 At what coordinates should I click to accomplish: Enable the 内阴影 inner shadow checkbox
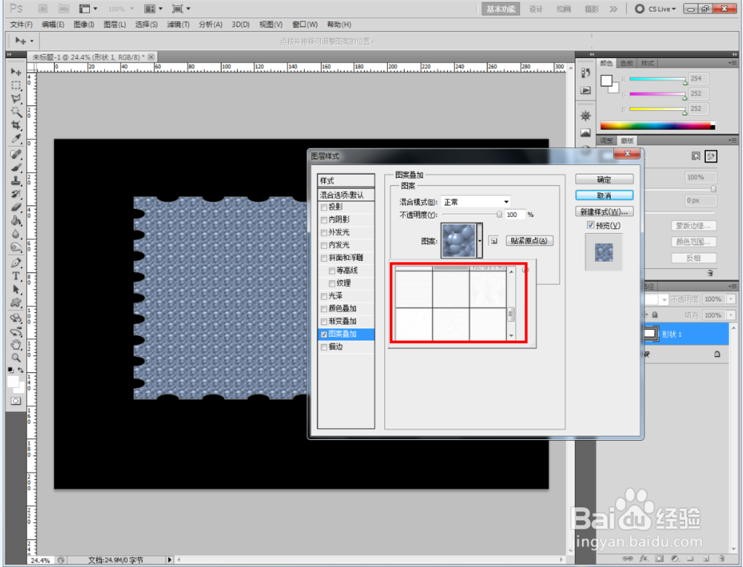pos(324,220)
